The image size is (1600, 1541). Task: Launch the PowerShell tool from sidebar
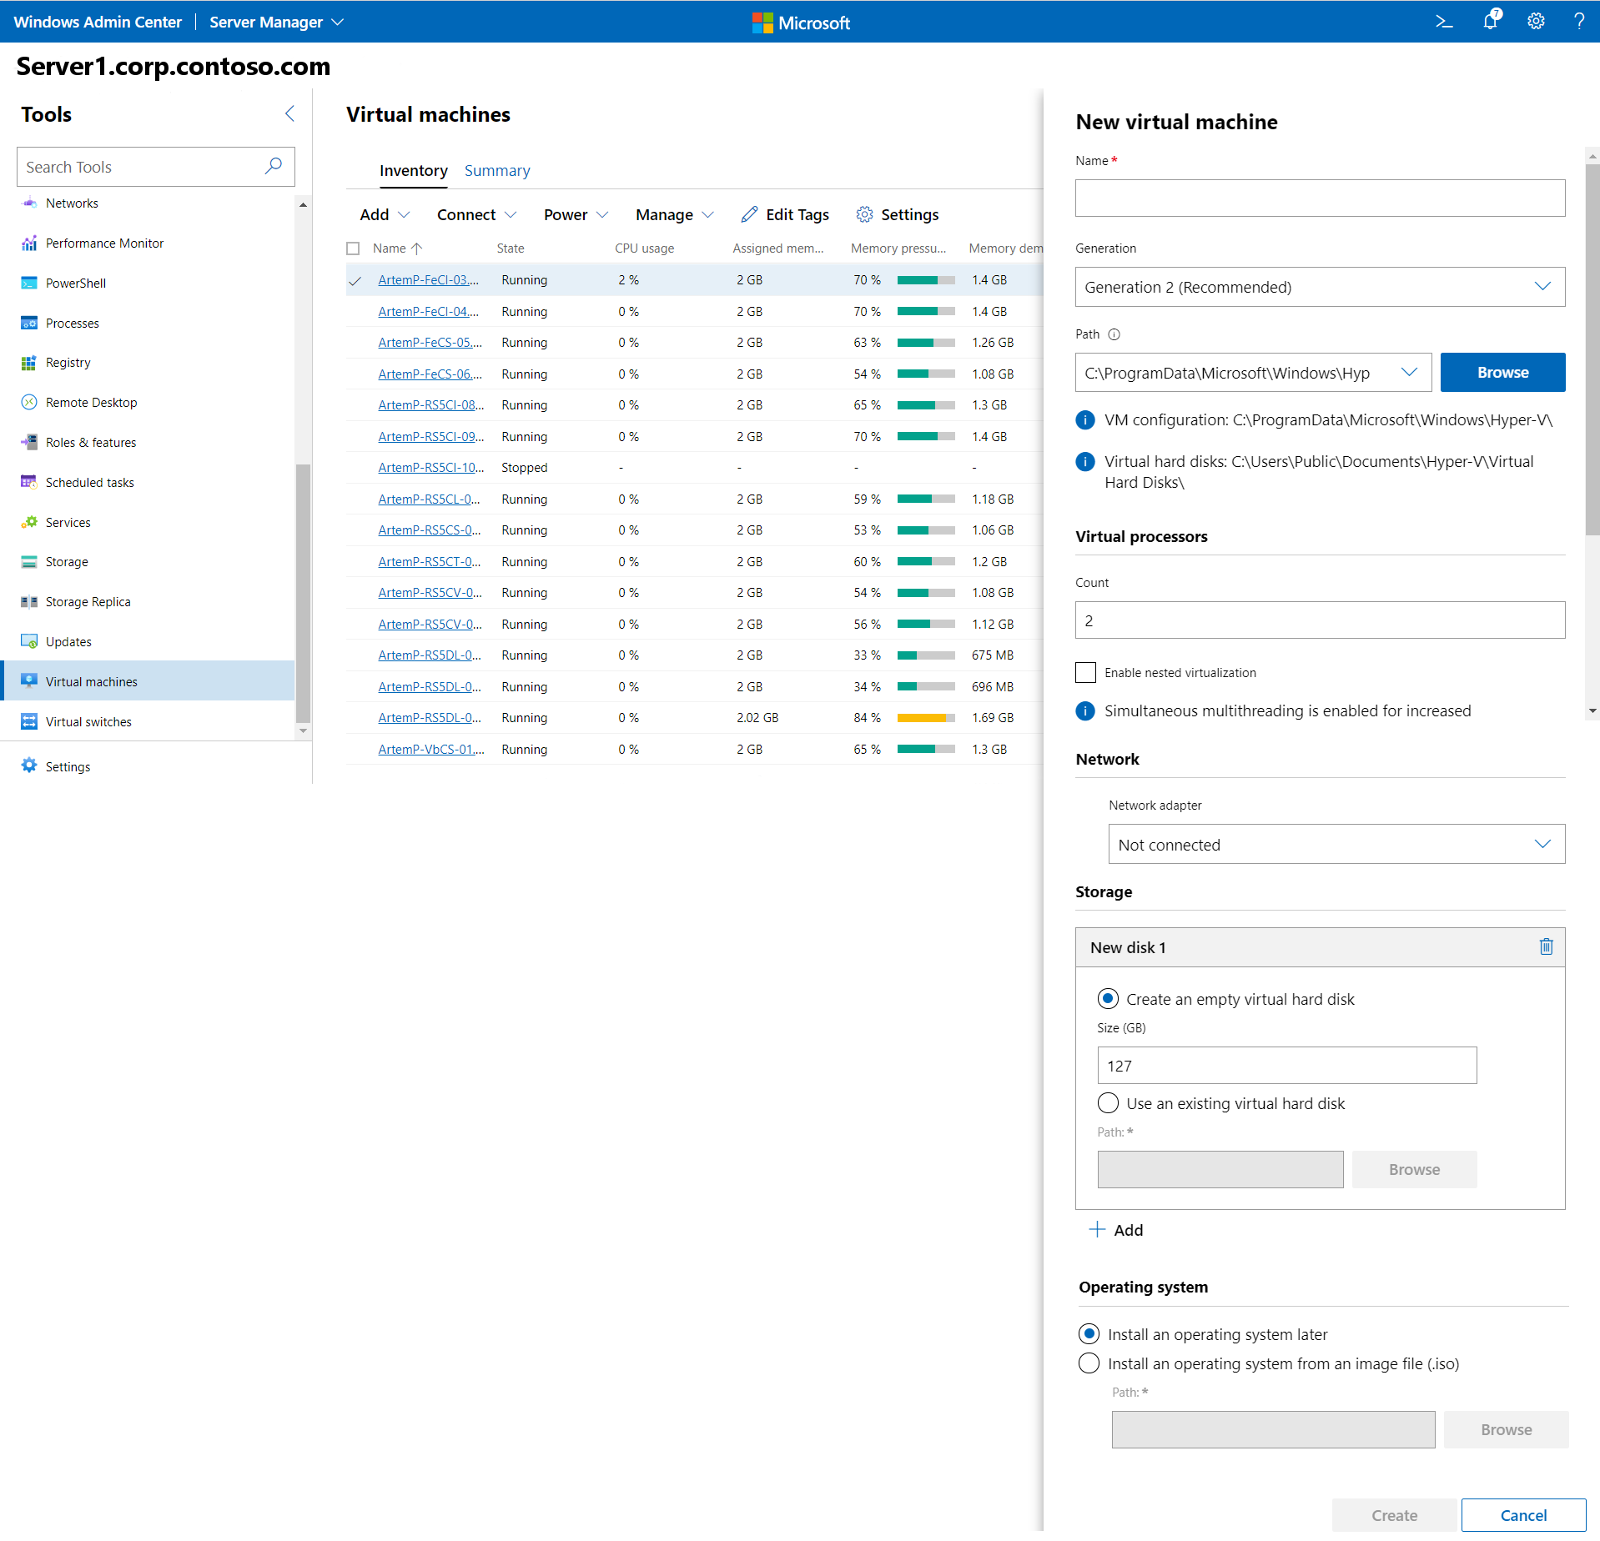pyautogui.click(x=74, y=283)
